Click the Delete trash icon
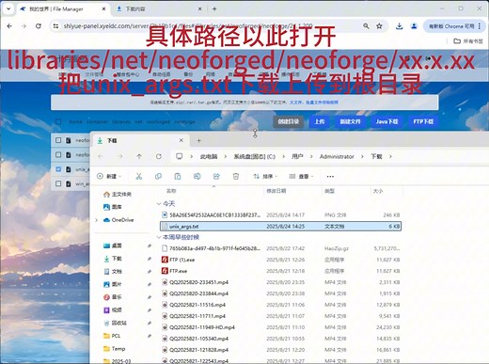 coord(236,176)
